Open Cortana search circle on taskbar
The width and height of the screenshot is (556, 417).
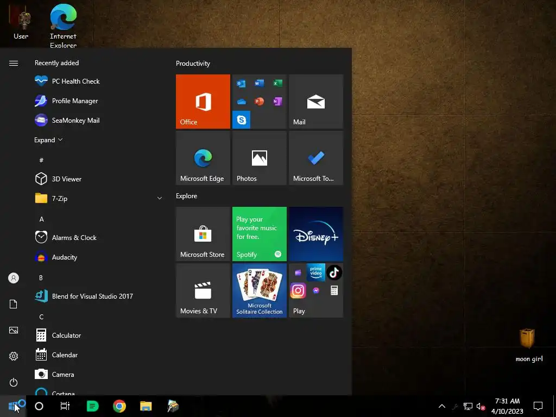(x=39, y=406)
